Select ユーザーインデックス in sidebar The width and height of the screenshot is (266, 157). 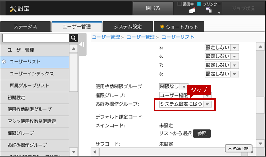coord(35,74)
